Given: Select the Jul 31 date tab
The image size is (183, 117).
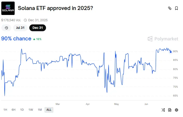Looking at the screenshot, I should pyautogui.click(x=20, y=28).
